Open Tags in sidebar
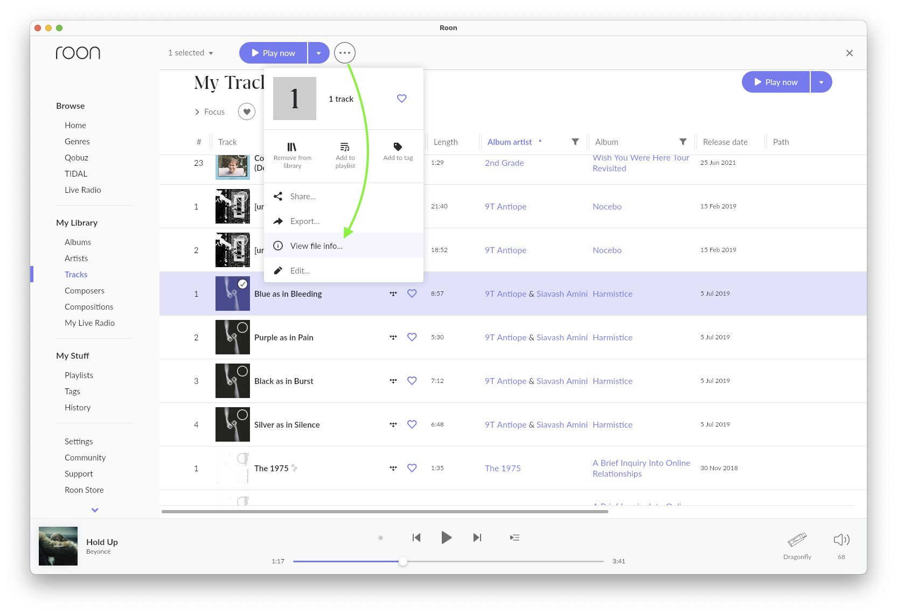Screen dimensions: 897x614 [x=72, y=392]
